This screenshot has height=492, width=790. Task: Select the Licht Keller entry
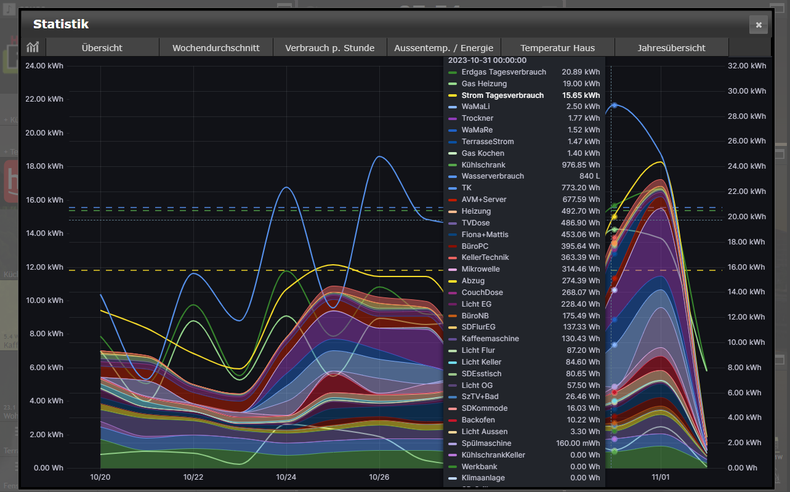[x=524, y=362]
